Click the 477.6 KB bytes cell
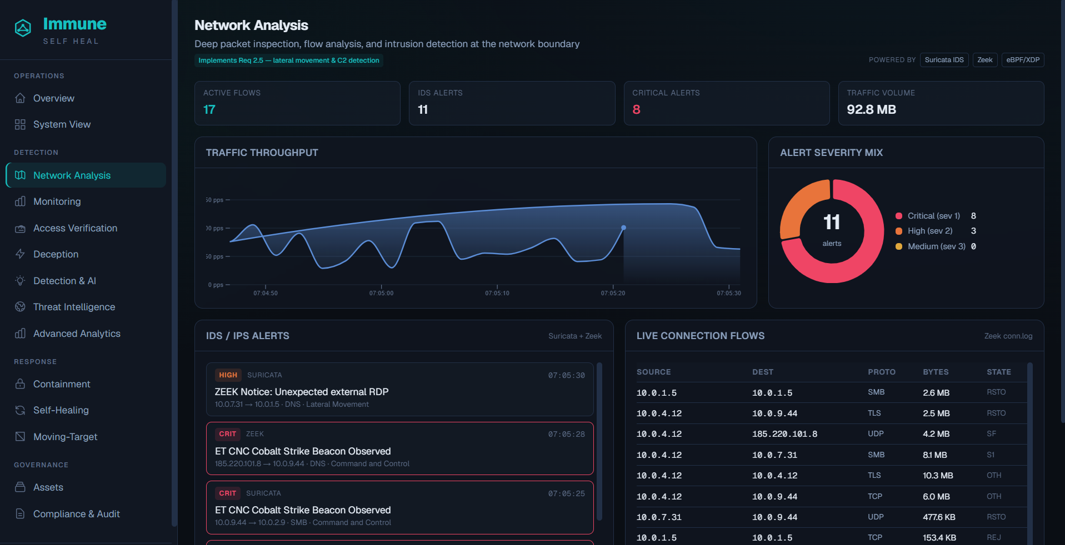The height and width of the screenshot is (545, 1065). pyautogui.click(x=939, y=517)
